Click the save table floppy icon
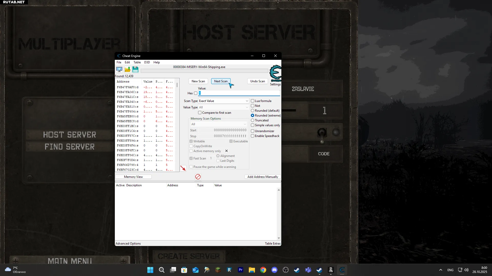The width and height of the screenshot is (492, 276). coord(135,70)
